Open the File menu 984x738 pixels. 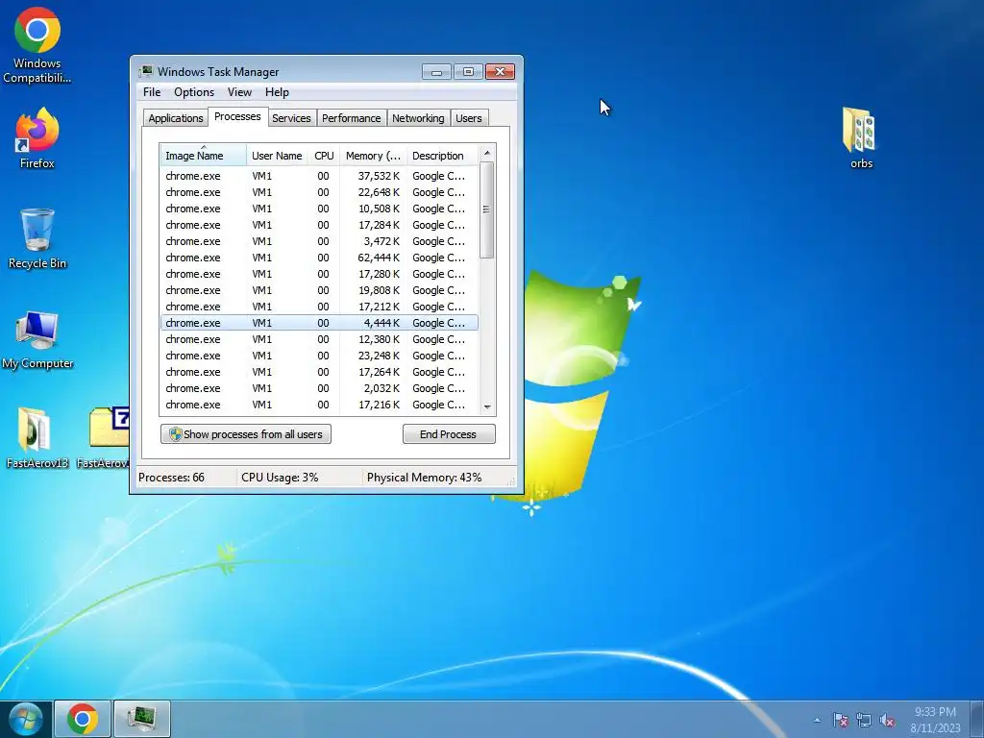152,92
